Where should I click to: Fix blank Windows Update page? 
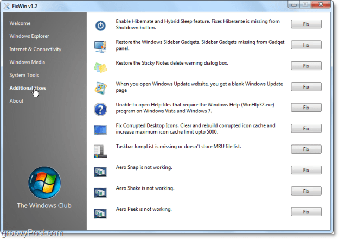306,86
